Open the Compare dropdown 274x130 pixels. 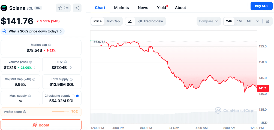[x=209, y=21]
